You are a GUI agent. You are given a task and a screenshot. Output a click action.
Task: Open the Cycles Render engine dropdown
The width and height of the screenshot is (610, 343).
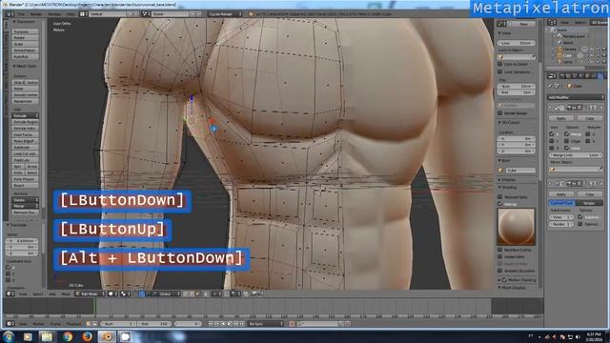225,14
